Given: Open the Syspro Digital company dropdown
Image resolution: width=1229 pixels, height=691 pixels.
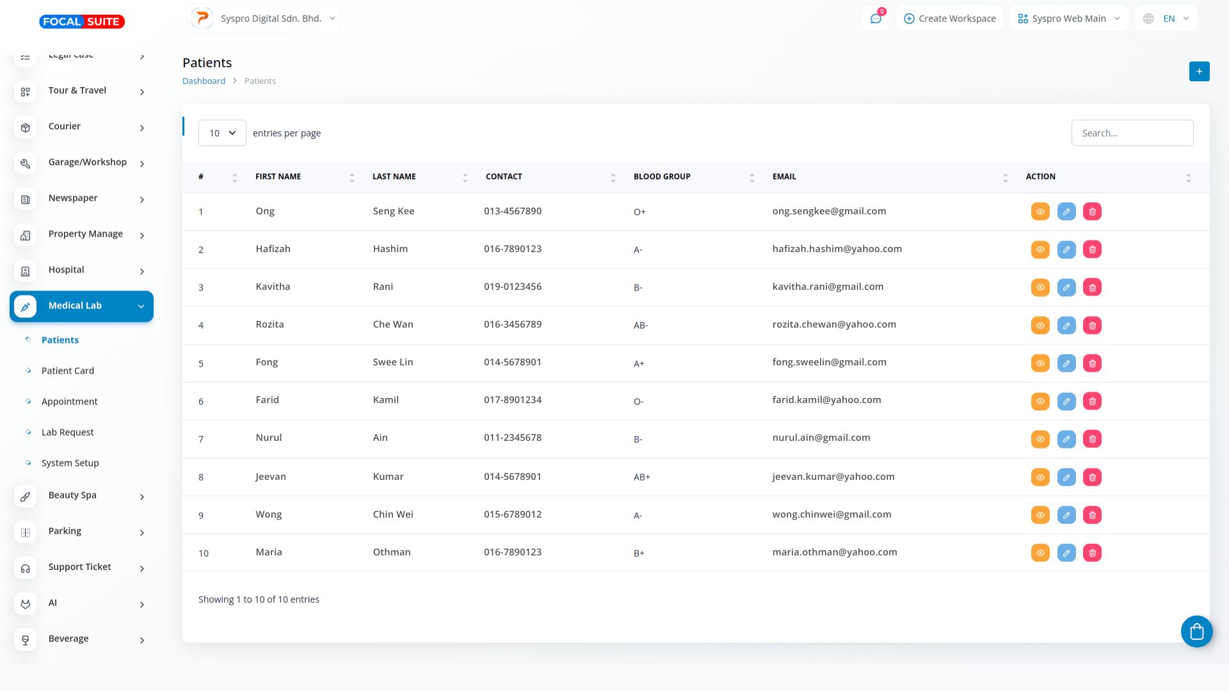Looking at the screenshot, I should (x=264, y=19).
